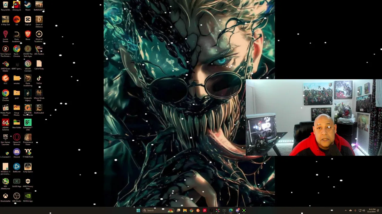Image resolution: width=382 pixels, height=214 pixels.
Task: Click the taskbar Search box
Action: (158, 210)
